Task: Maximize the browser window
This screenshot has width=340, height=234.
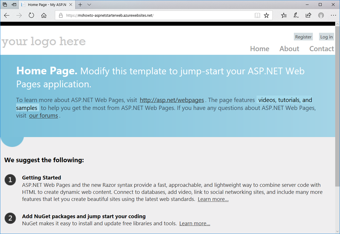Action: [x=320, y=5]
